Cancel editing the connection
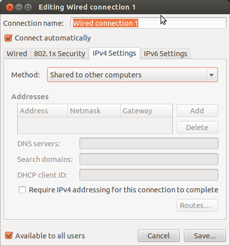230x246 pixels. click(159, 236)
